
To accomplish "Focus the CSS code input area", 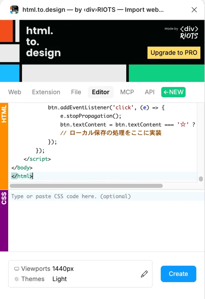I will click(x=106, y=221).
